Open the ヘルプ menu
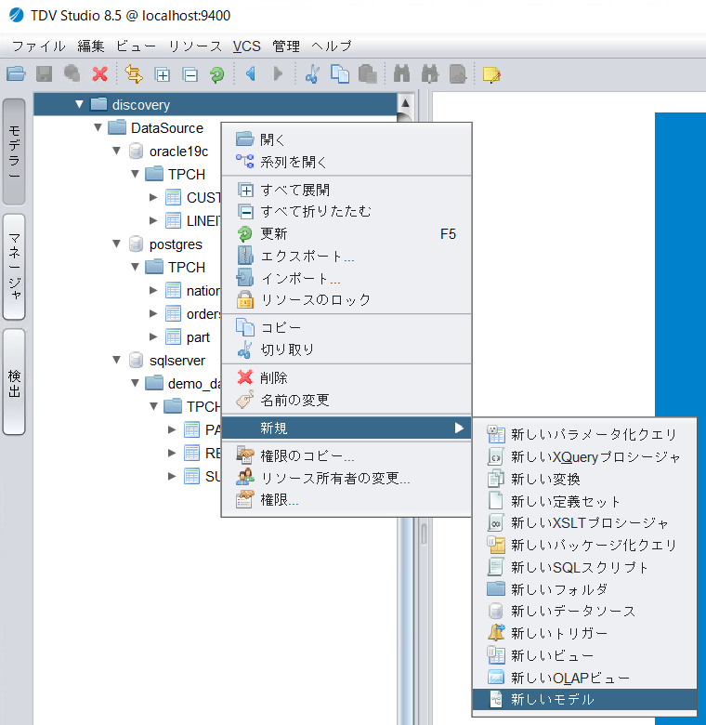706x725 pixels. tap(332, 46)
